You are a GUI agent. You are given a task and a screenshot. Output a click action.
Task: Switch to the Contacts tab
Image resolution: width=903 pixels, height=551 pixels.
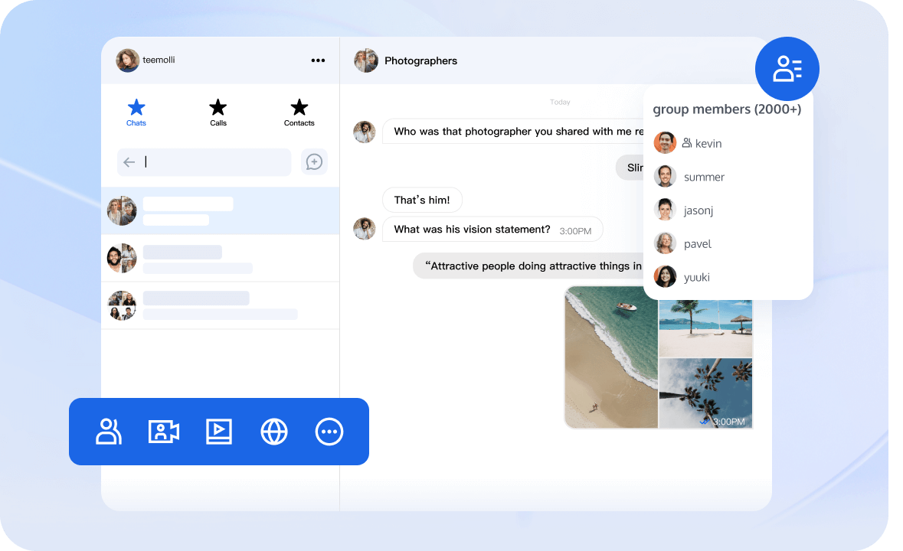[x=299, y=112]
